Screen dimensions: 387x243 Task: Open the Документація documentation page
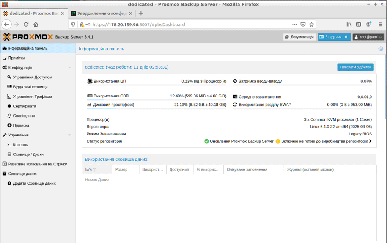[x=300, y=37]
